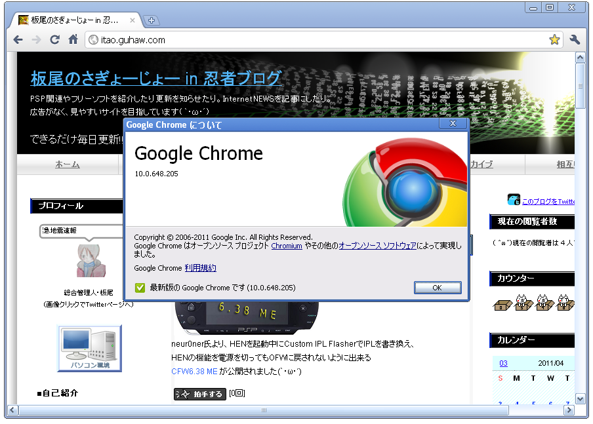
Task: Click the last counter cat icon
Action: [x=565, y=302]
